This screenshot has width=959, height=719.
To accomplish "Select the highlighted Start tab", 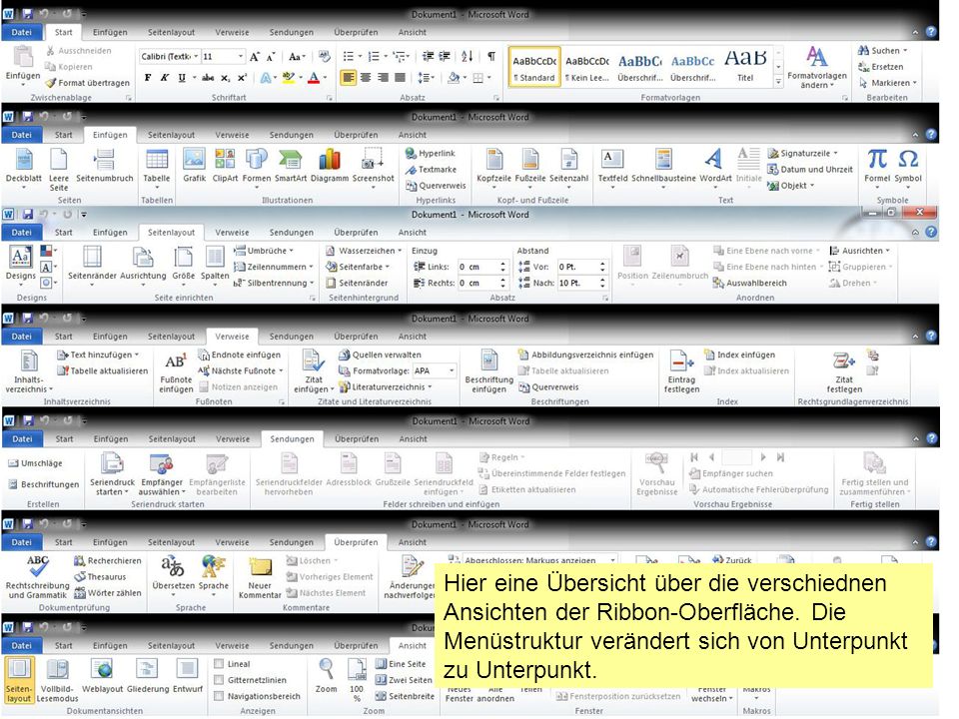I will pos(63,32).
